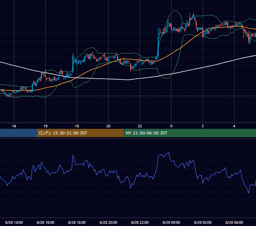Select the 18 hour axis label

point(77,126)
